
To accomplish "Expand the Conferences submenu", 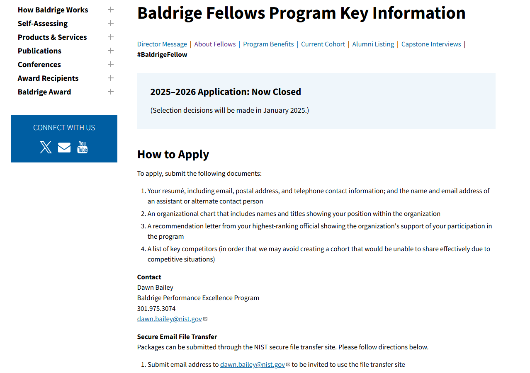I will point(111,64).
